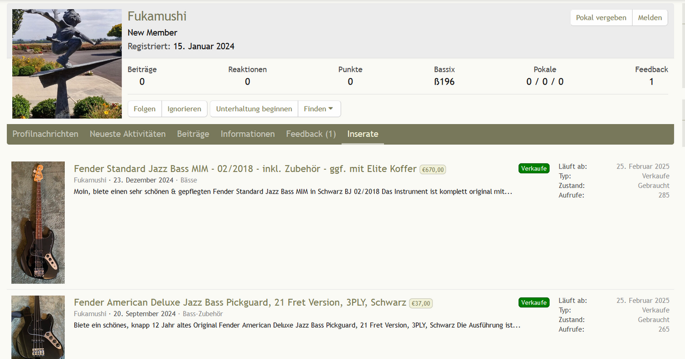Open the Bass-Zubehör category link
This screenshot has width=685, height=359.
tap(203, 314)
